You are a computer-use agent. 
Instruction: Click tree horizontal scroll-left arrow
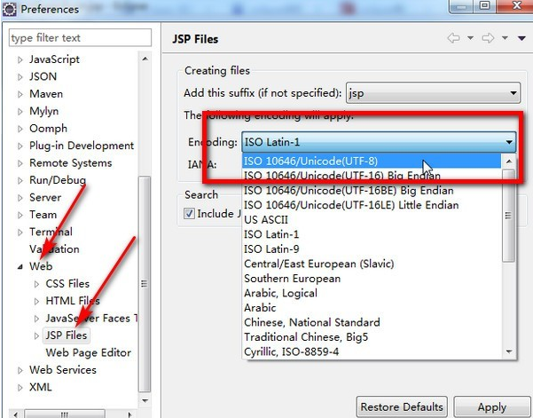point(15,414)
